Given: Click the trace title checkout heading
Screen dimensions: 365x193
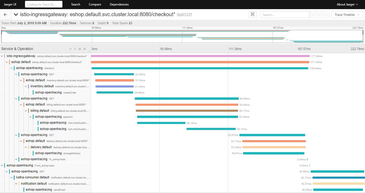Looking at the screenshot, I should click(98, 15).
